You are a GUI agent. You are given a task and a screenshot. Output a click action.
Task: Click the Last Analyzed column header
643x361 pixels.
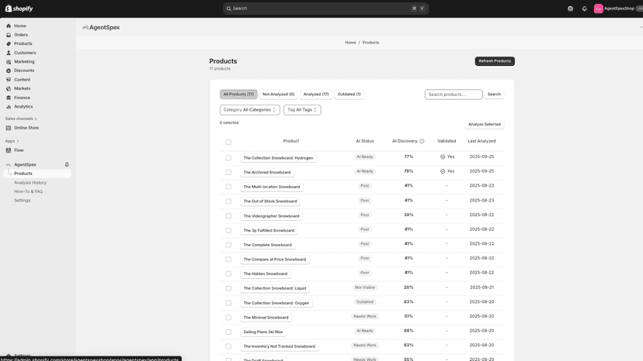click(481, 141)
